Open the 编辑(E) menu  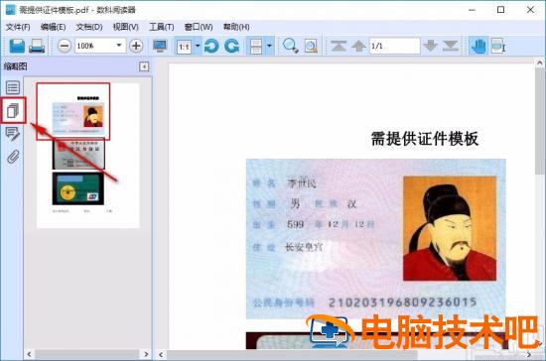click(53, 27)
